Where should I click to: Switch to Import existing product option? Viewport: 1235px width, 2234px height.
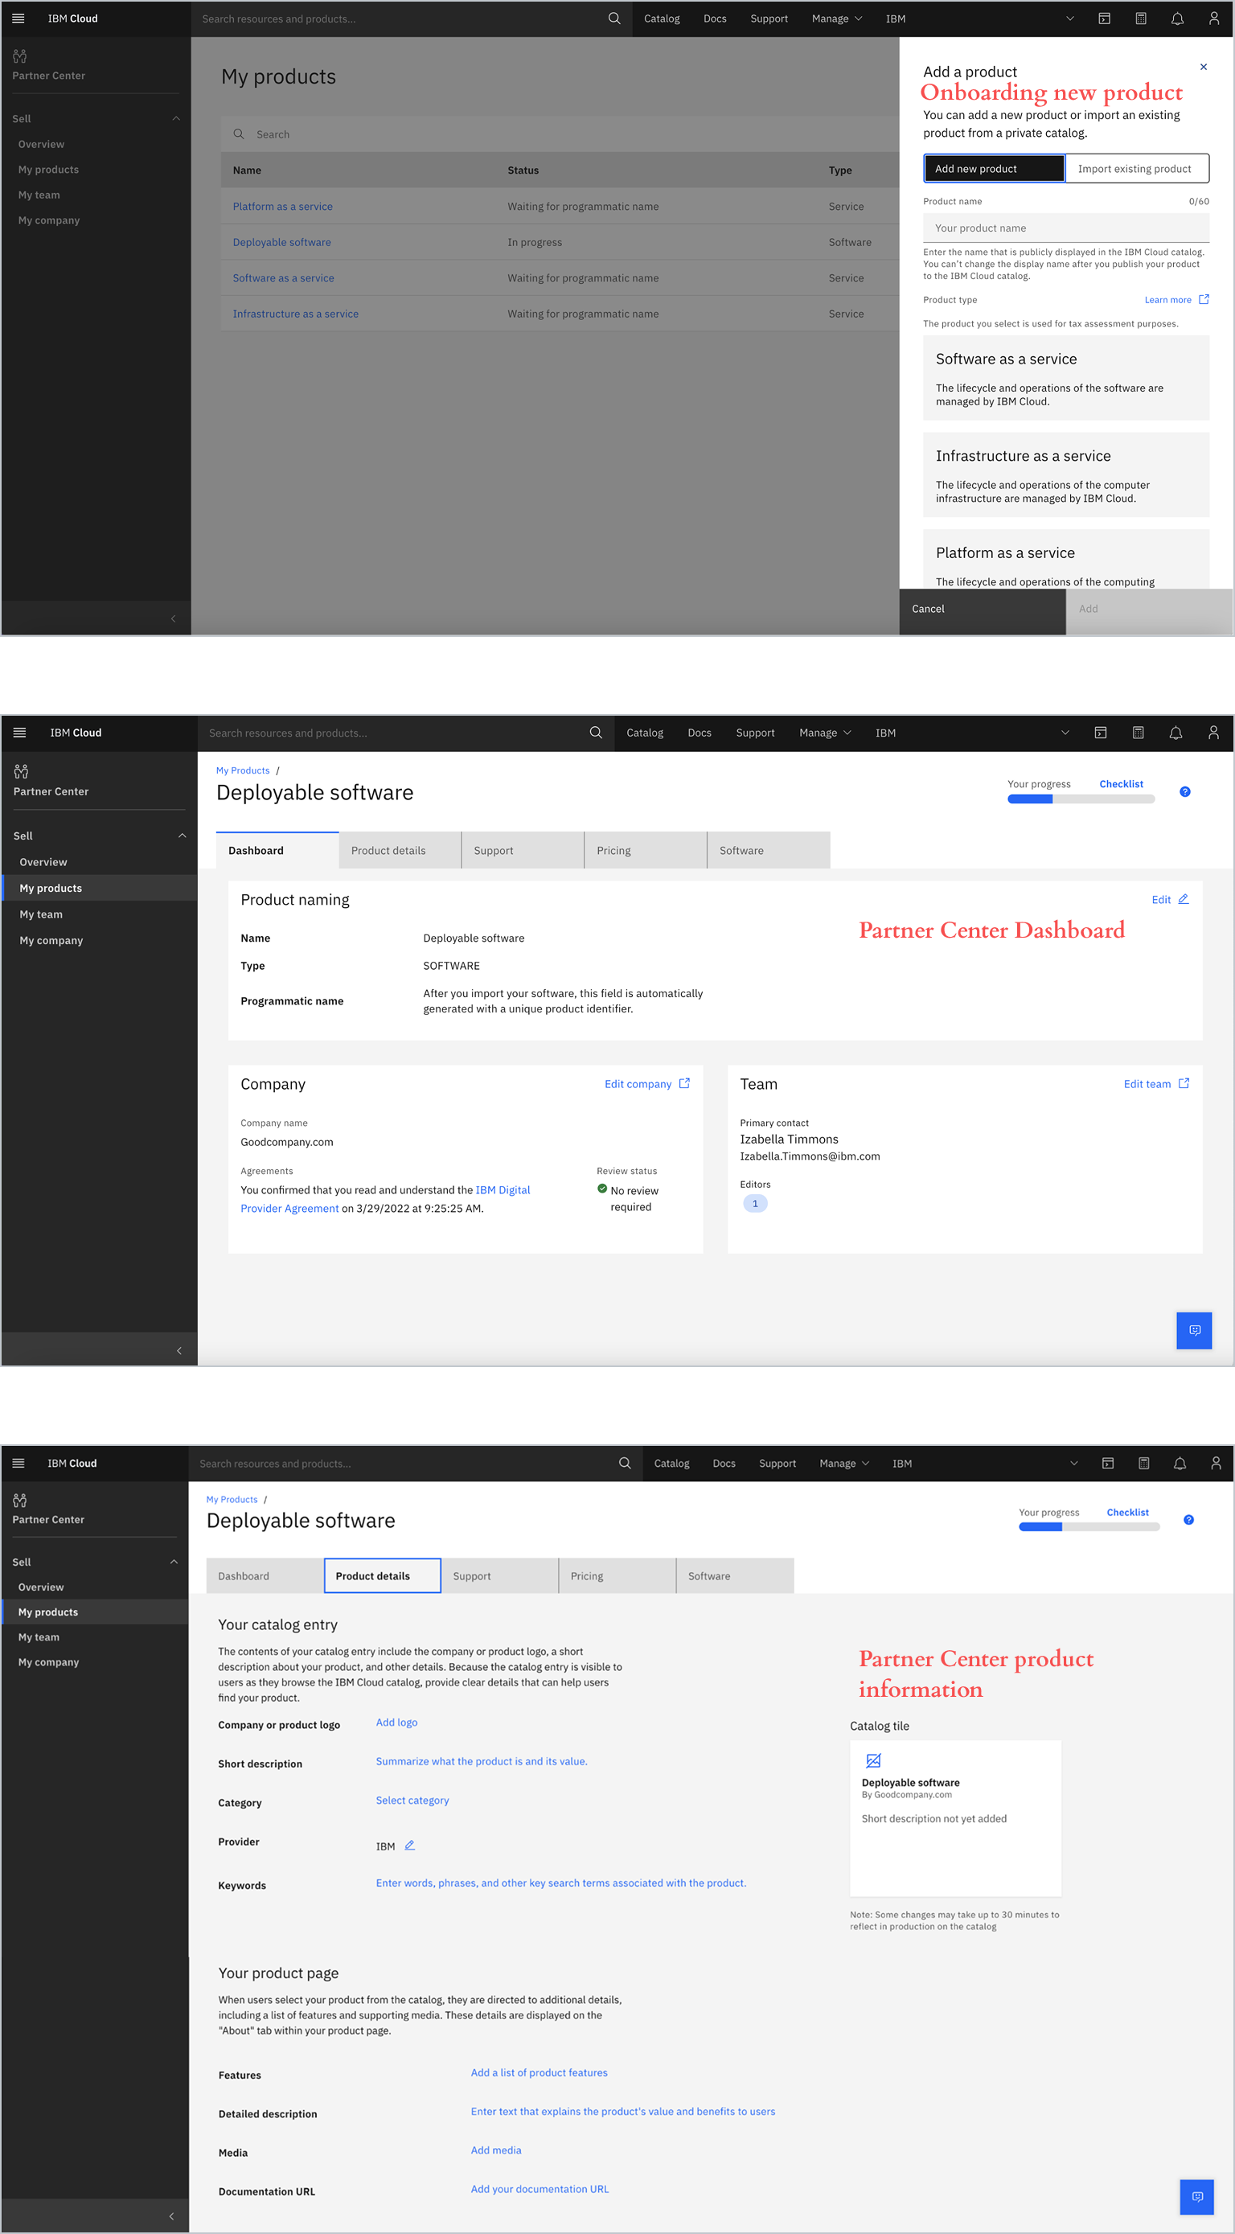[1135, 169]
